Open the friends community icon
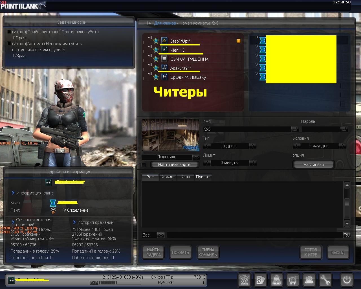The image size is (361, 289). click(309, 280)
